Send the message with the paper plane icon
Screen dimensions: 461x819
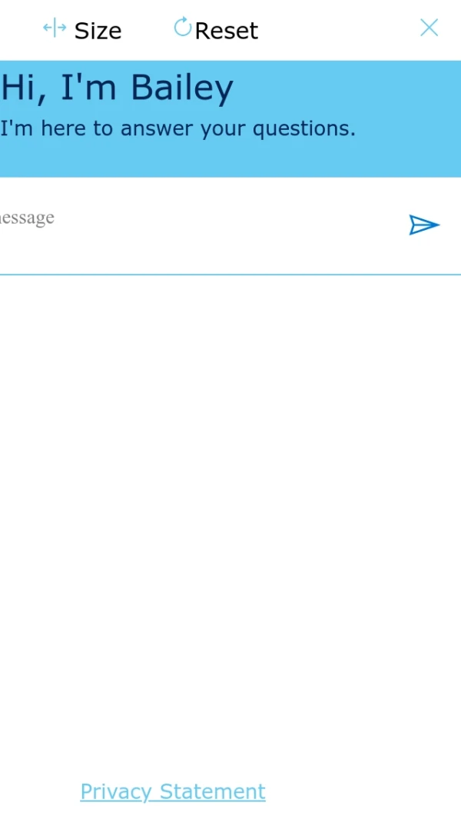coord(424,225)
